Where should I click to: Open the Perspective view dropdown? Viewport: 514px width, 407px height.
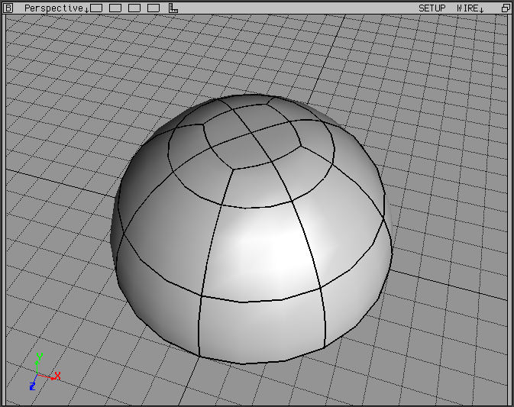coord(57,8)
